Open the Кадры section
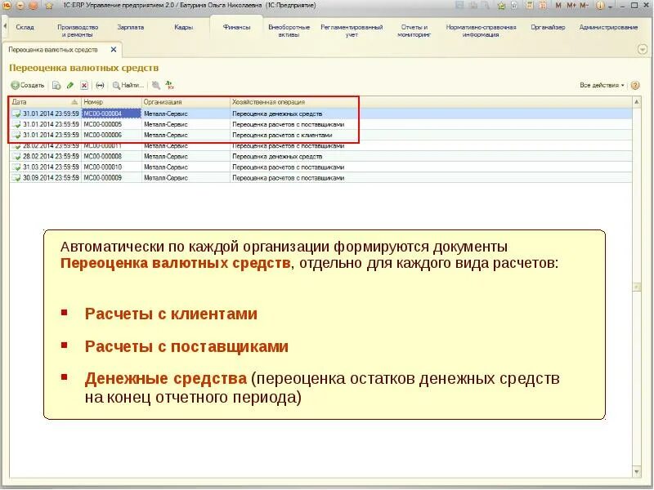This screenshot has height=490, width=654. tap(183, 27)
